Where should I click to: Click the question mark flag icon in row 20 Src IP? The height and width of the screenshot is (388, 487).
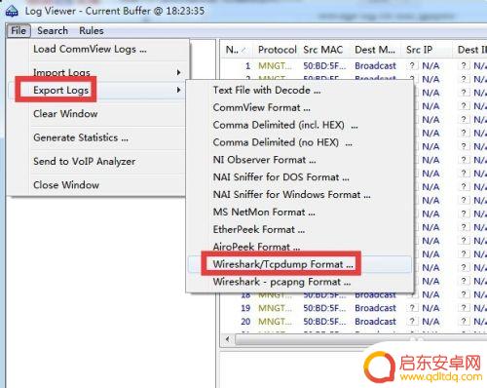[412, 322]
